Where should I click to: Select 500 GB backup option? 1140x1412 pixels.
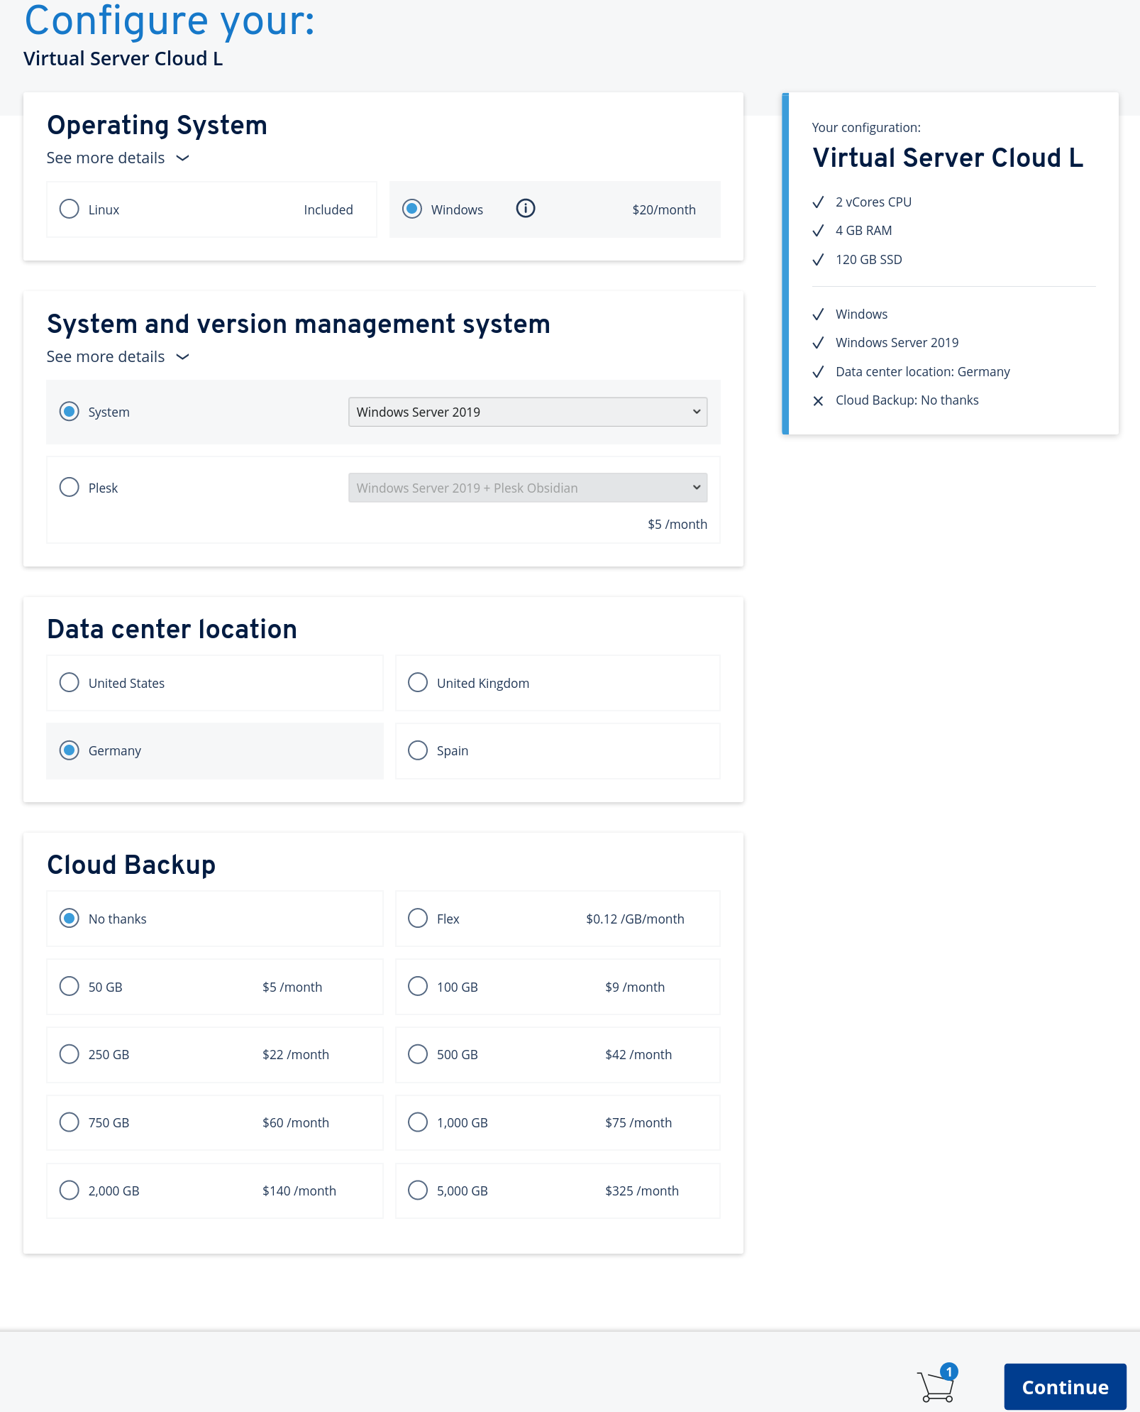(418, 1054)
